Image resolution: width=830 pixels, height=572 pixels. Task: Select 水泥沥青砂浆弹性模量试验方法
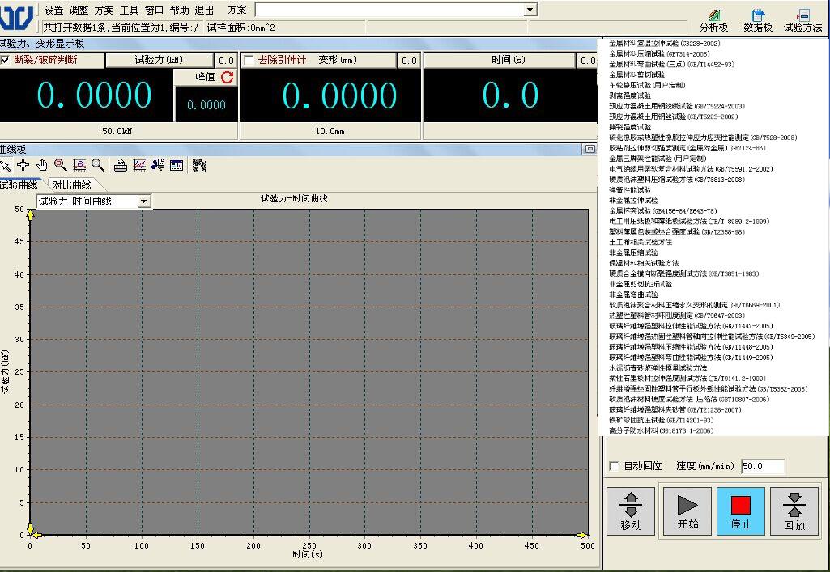pos(658,368)
